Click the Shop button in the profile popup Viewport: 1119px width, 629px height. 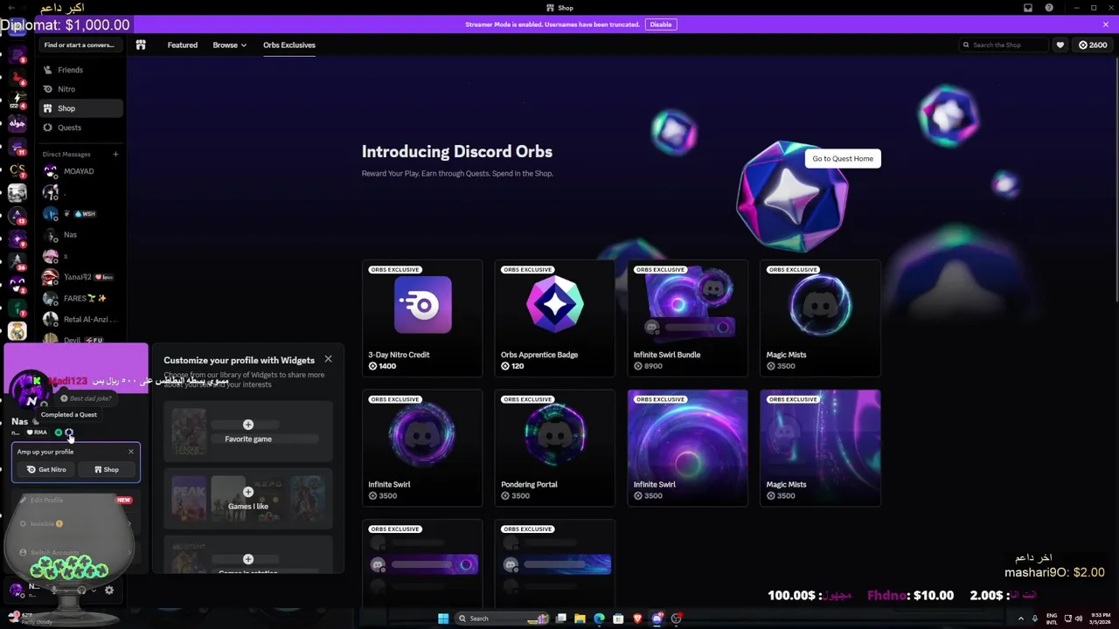[x=106, y=469]
